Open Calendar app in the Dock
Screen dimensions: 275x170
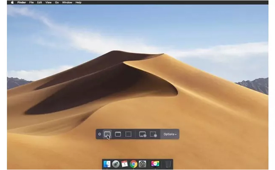[125, 164]
